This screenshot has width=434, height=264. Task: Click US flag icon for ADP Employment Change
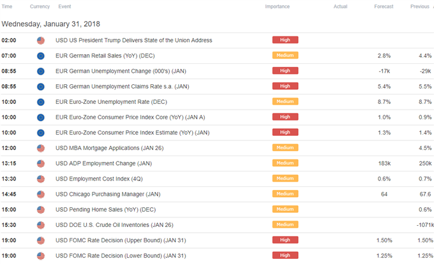[41, 164]
